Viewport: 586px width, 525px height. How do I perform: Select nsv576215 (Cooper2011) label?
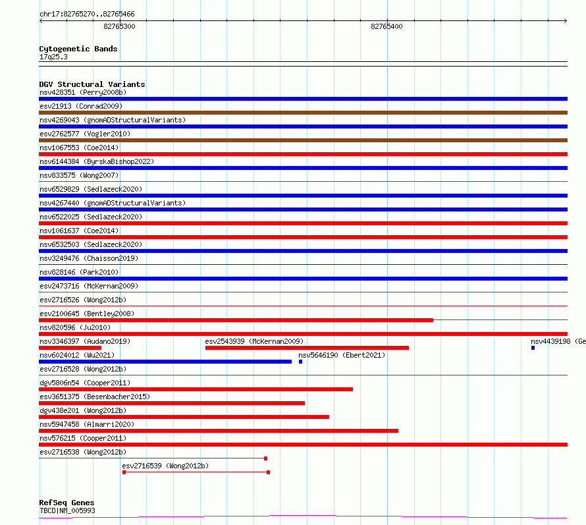pos(83,438)
